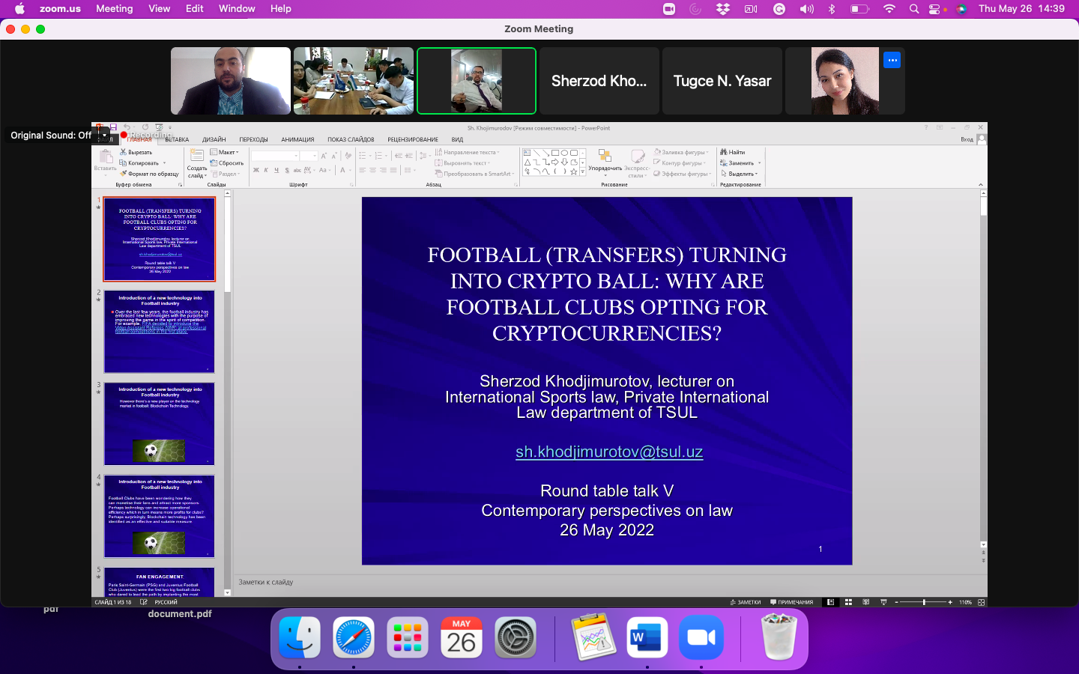Click the sh.khodjimurotov@tsul.uz email link
This screenshot has width=1079, height=674.
(608, 452)
